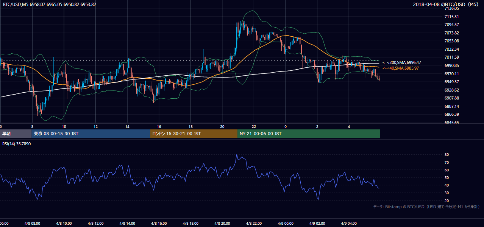Click hour tick 12 under price chart
This screenshot has width=484, height=227.
click(96, 127)
